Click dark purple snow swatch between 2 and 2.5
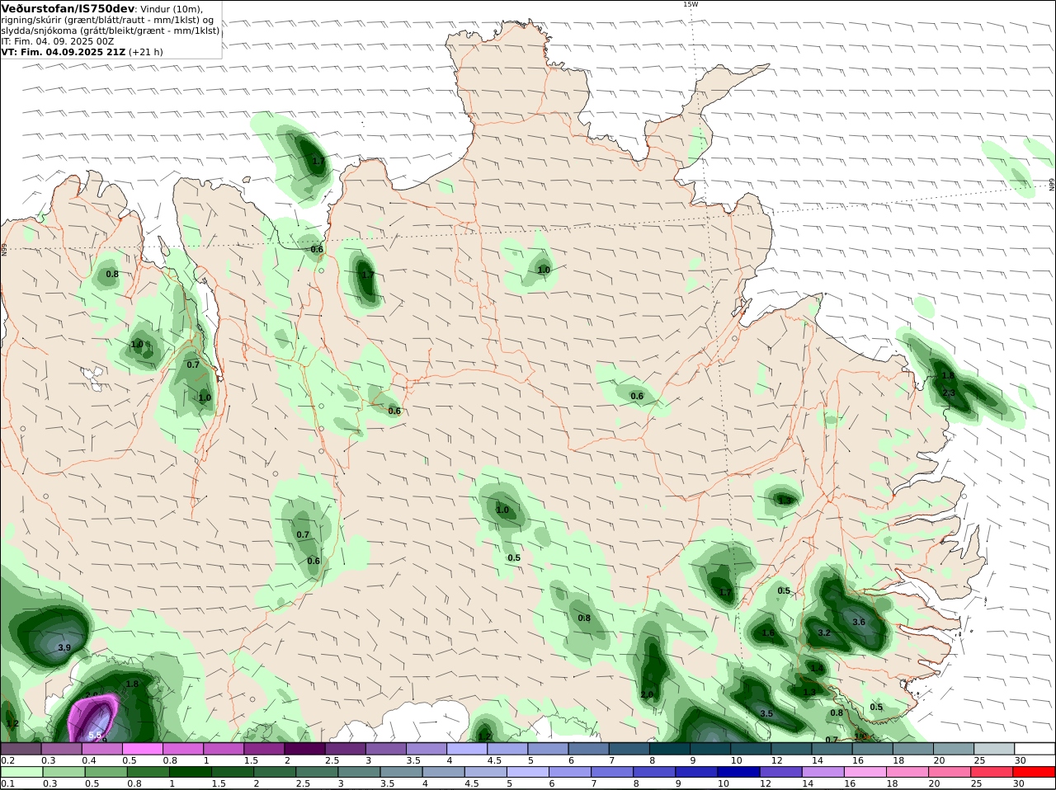Image resolution: width=1056 pixels, height=790 pixels. point(304,749)
